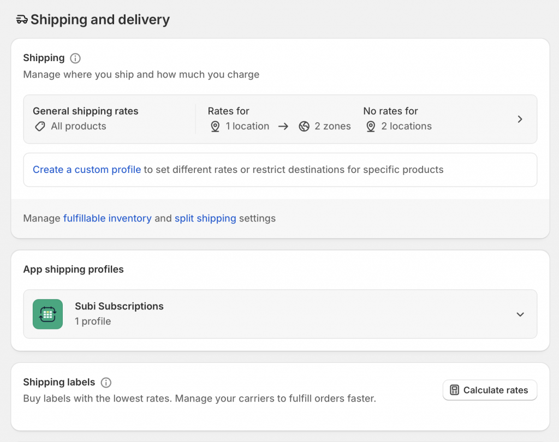The image size is (559, 442).
Task: Open General shipping rates via the right chevron
Action: pos(520,119)
